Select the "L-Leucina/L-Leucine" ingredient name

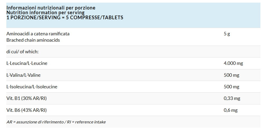pyautogui.click(x=27, y=63)
